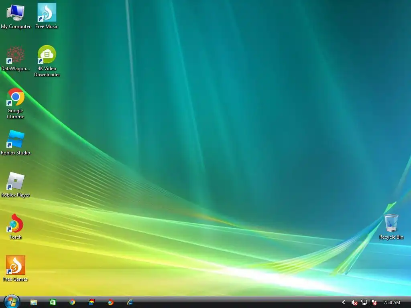
Task: Click the 7:58 AM clock
Action: (x=392, y=302)
